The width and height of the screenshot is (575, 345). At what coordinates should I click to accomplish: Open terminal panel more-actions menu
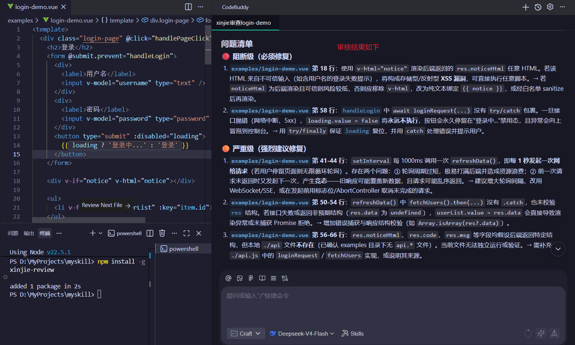click(x=174, y=233)
